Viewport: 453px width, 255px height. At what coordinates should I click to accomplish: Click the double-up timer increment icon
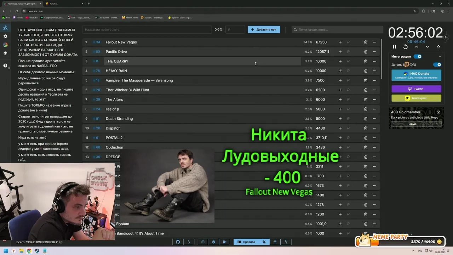point(438,47)
